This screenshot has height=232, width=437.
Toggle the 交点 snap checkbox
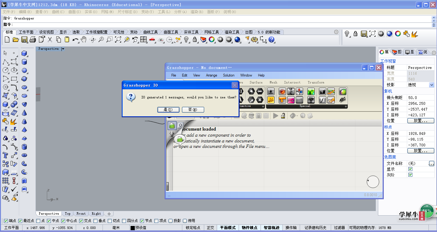tap(81, 221)
